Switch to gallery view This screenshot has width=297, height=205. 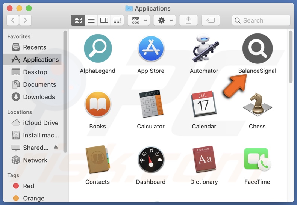[x=117, y=20]
